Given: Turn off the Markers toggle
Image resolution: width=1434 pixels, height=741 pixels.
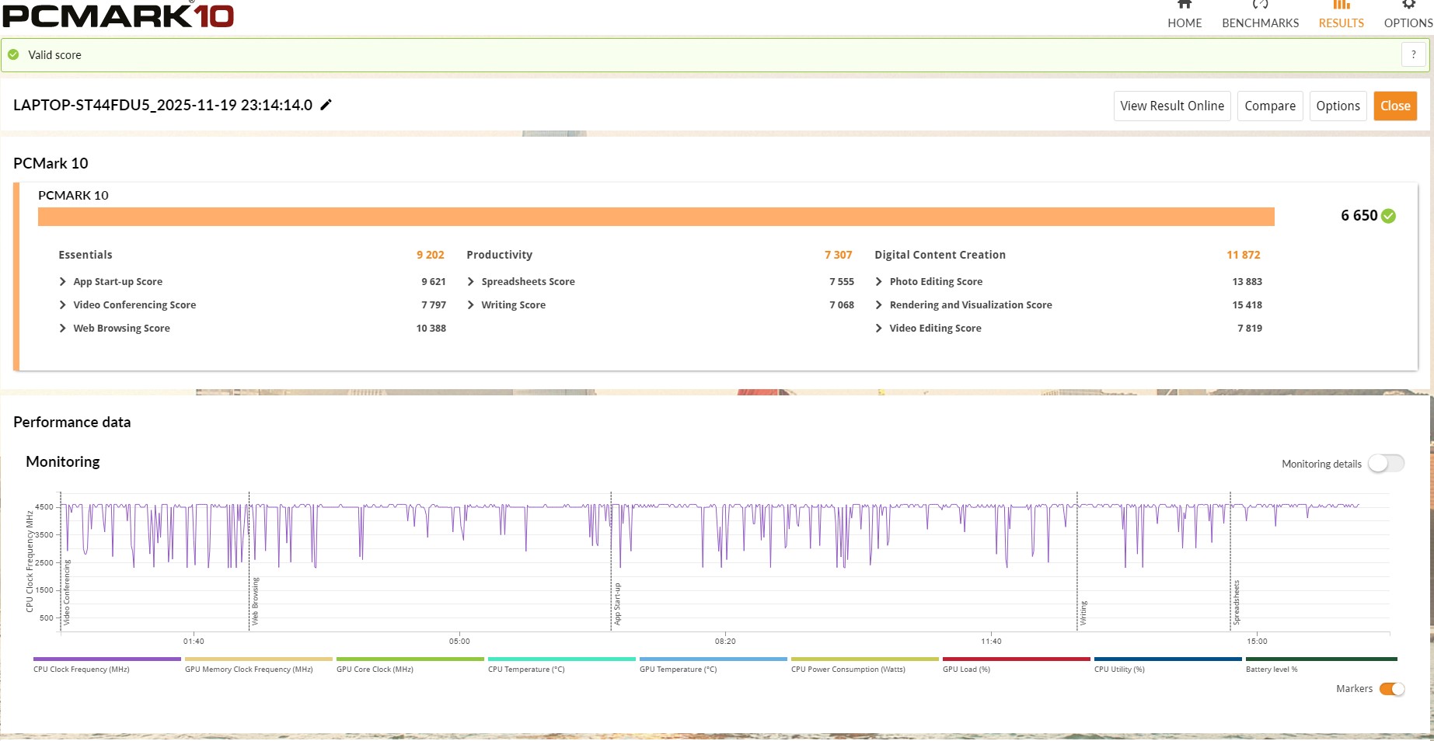Looking at the screenshot, I should pos(1391,689).
